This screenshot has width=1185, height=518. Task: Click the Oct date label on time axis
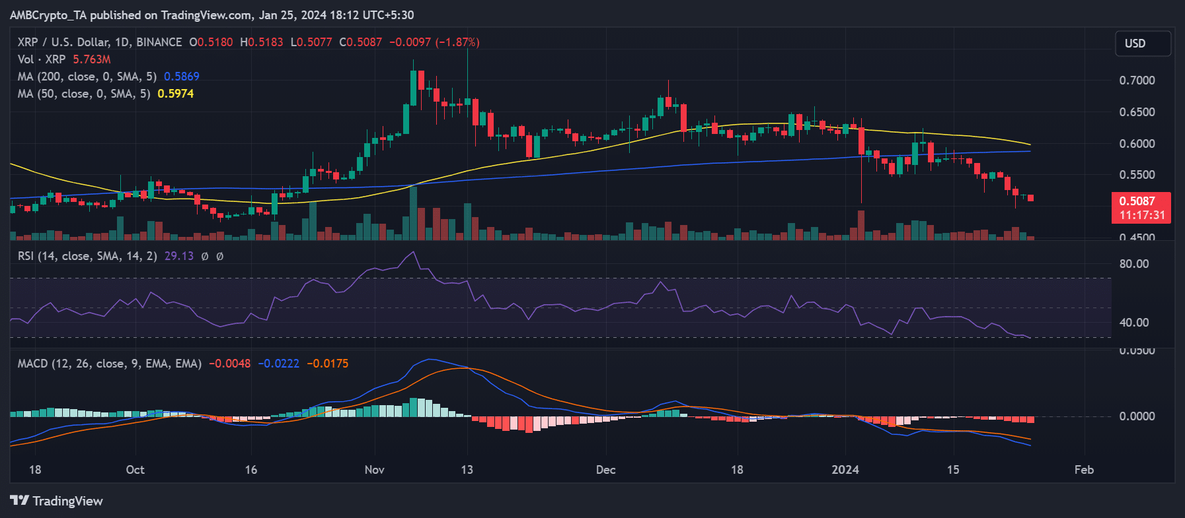[x=135, y=470]
